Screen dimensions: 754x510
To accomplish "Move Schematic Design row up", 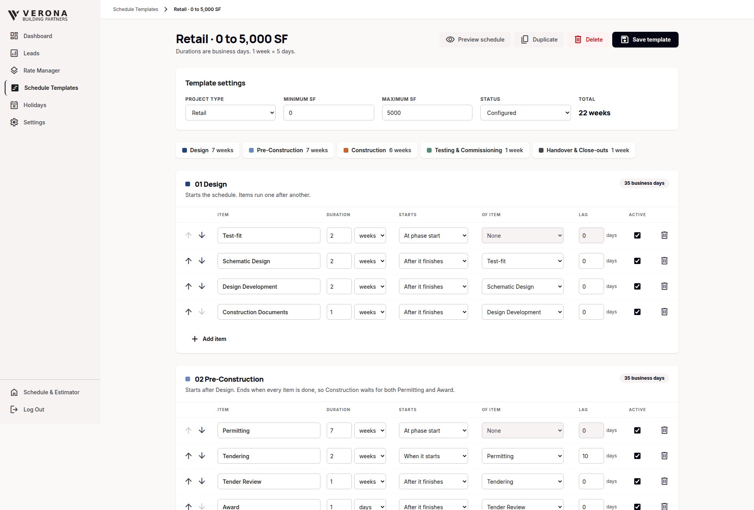I will coord(188,261).
